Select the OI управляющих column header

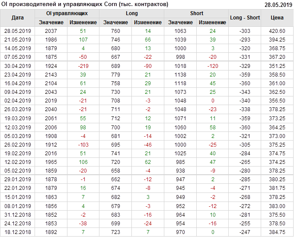[67, 13]
